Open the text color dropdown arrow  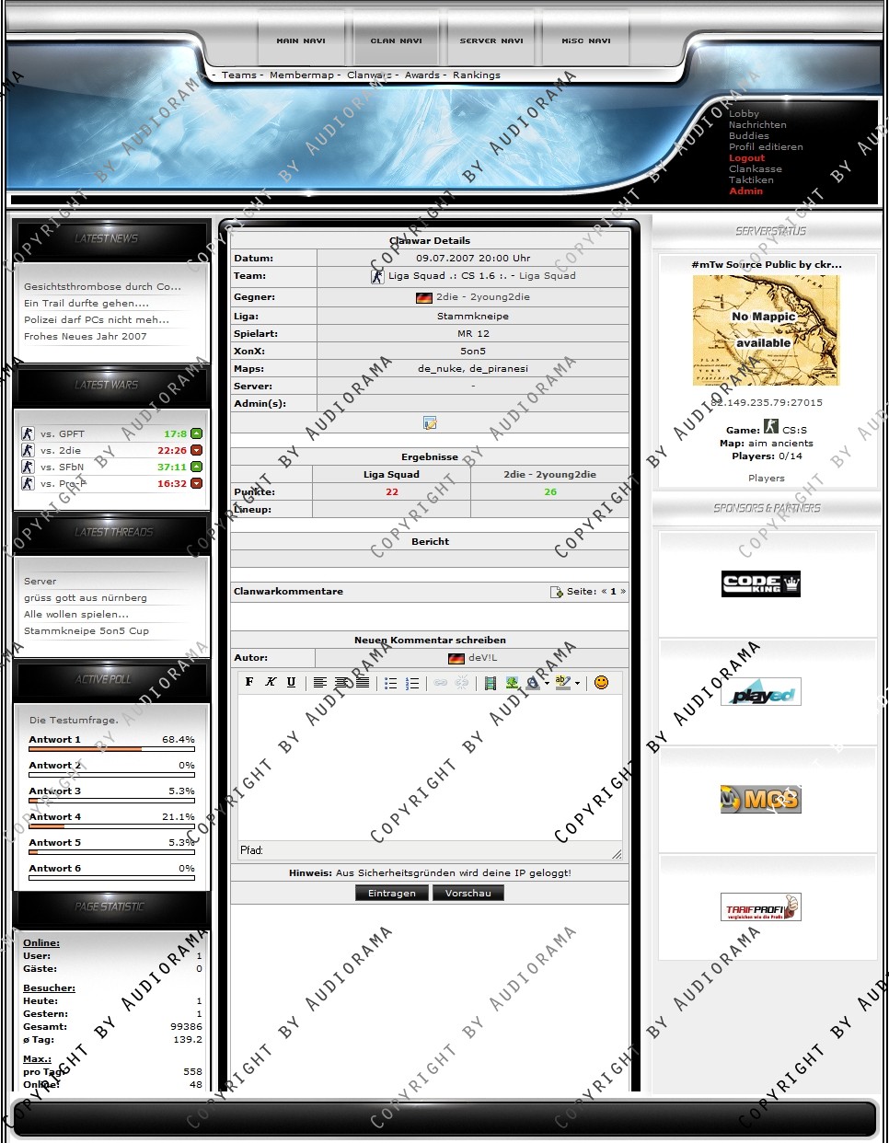tap(547, 683)
